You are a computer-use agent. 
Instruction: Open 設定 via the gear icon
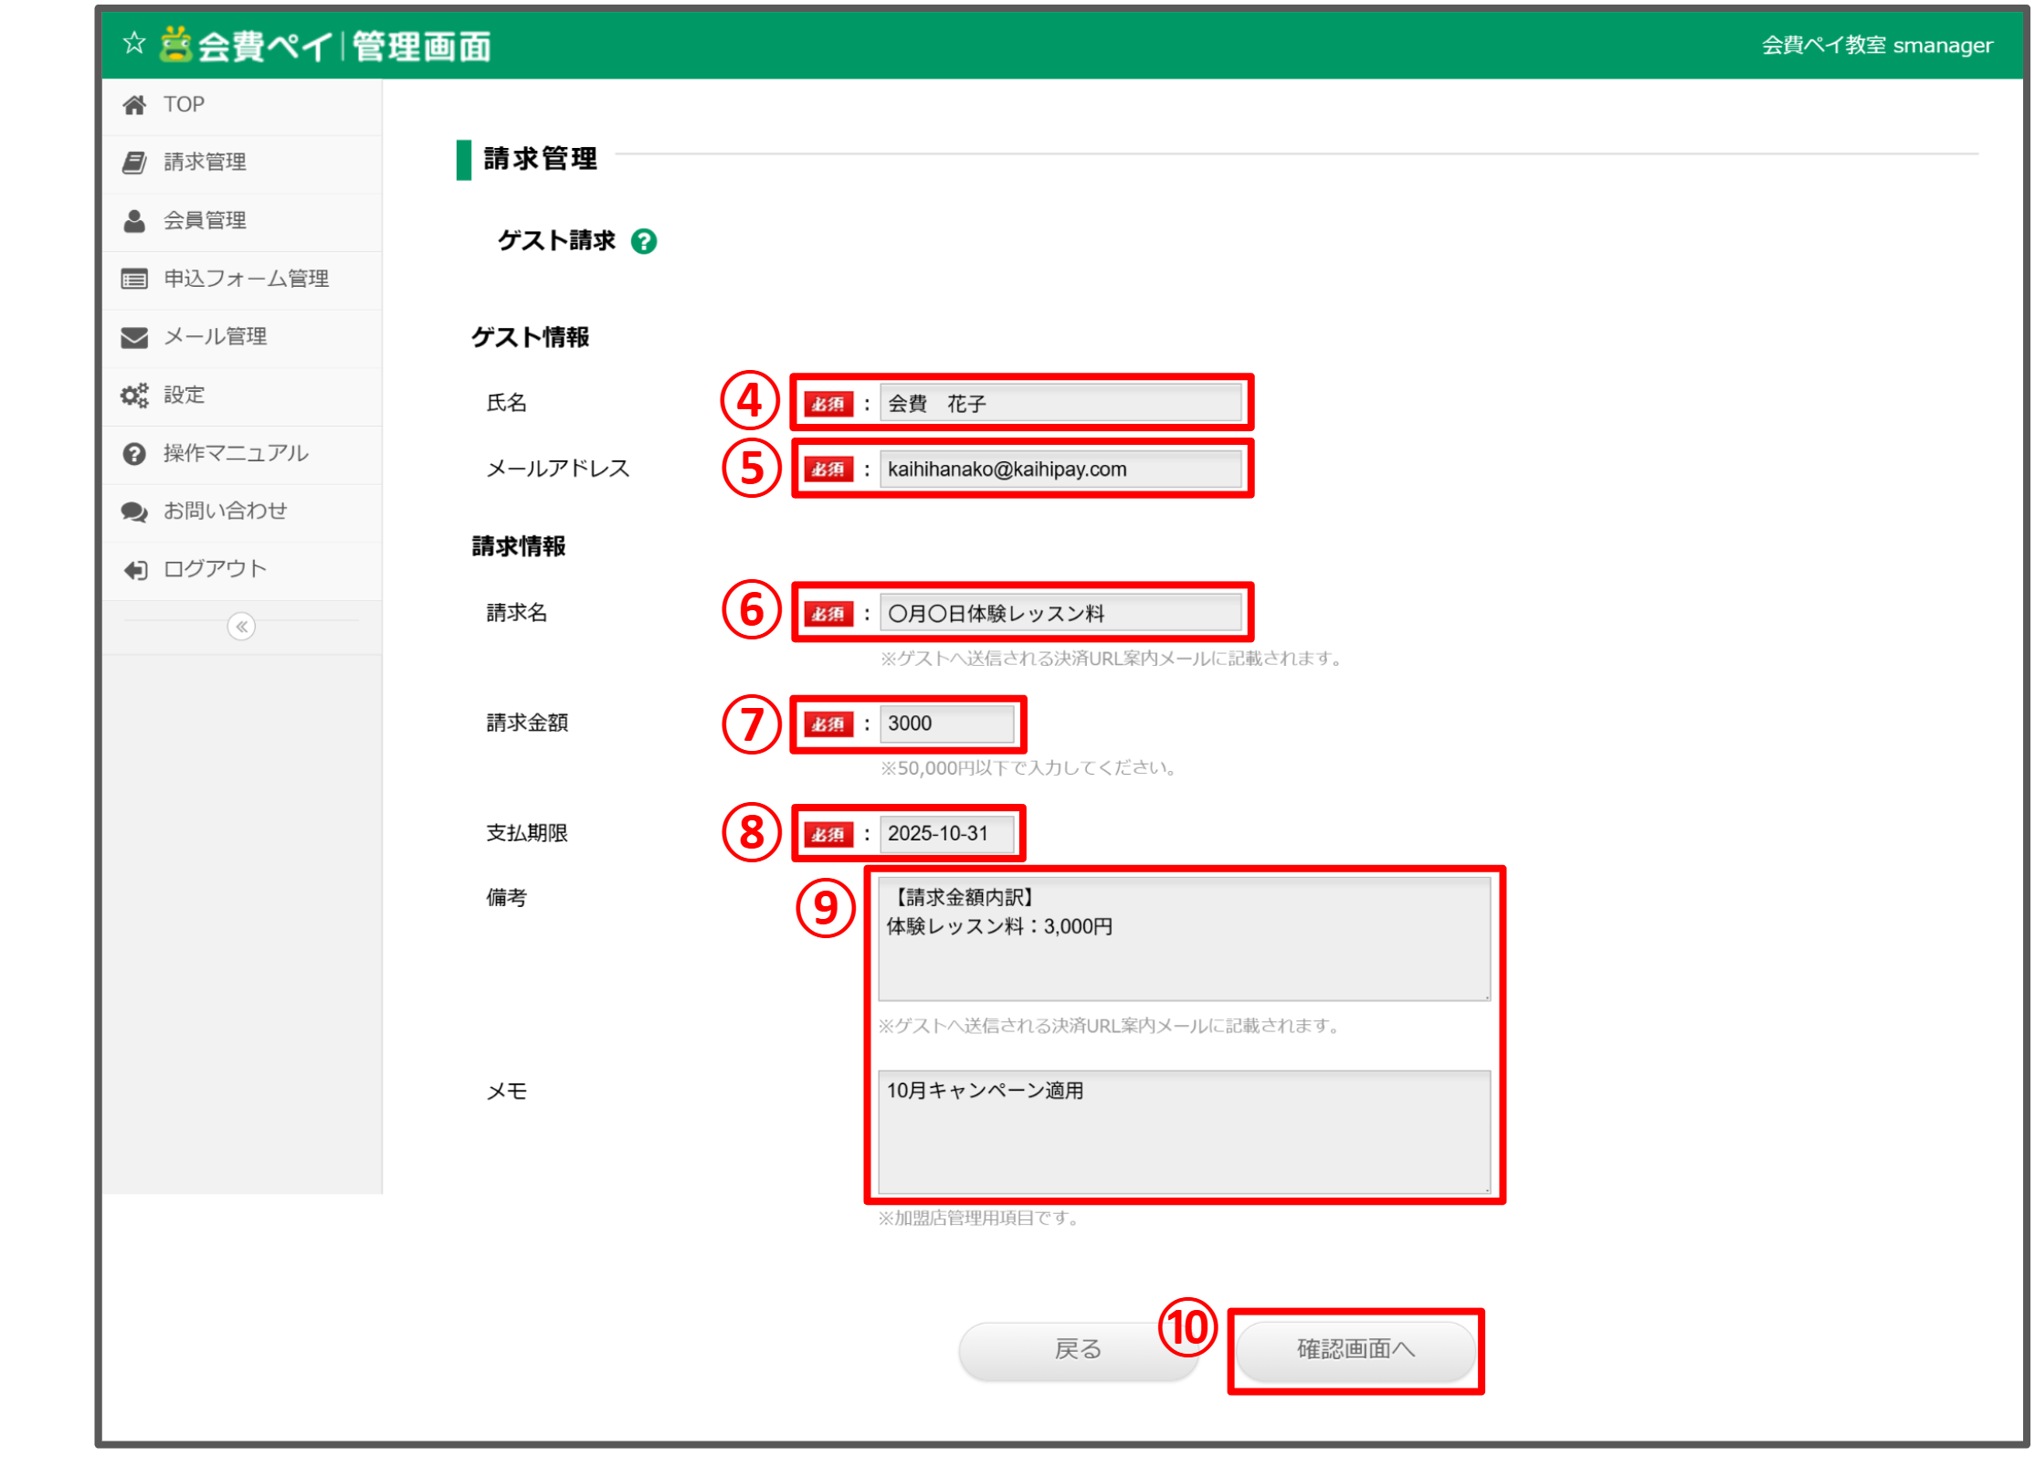click(x=134, y=395)
